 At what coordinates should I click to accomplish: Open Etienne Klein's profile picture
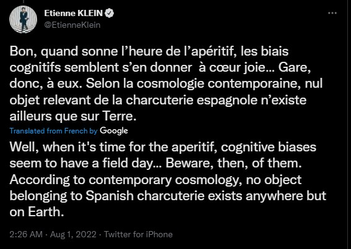click(23, 19)
